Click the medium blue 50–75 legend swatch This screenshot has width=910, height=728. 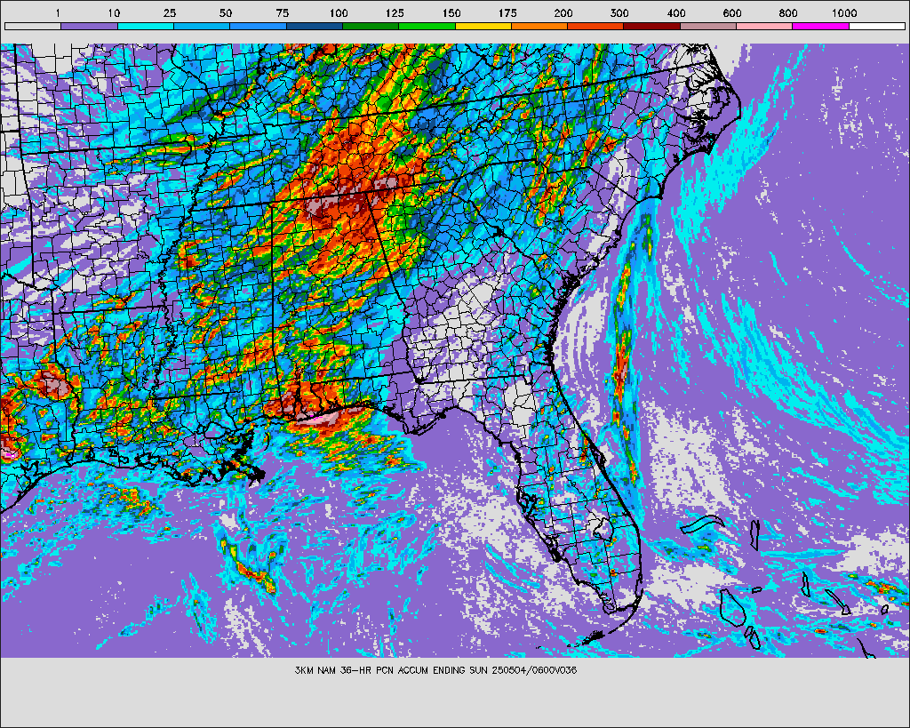pyautogui.click(x=259, y=26)
